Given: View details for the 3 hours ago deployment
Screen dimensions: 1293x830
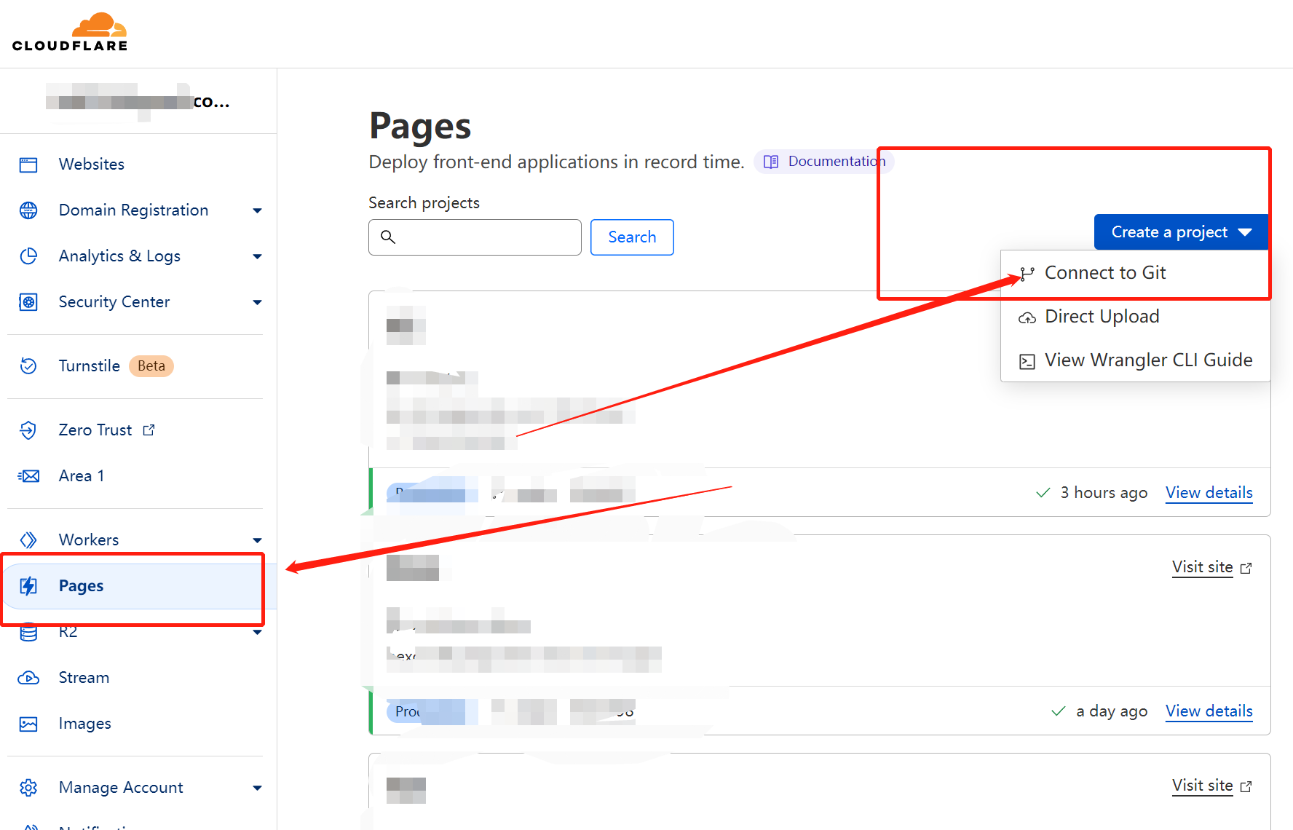Looking at the screenshot, I should coord(1209,493).
